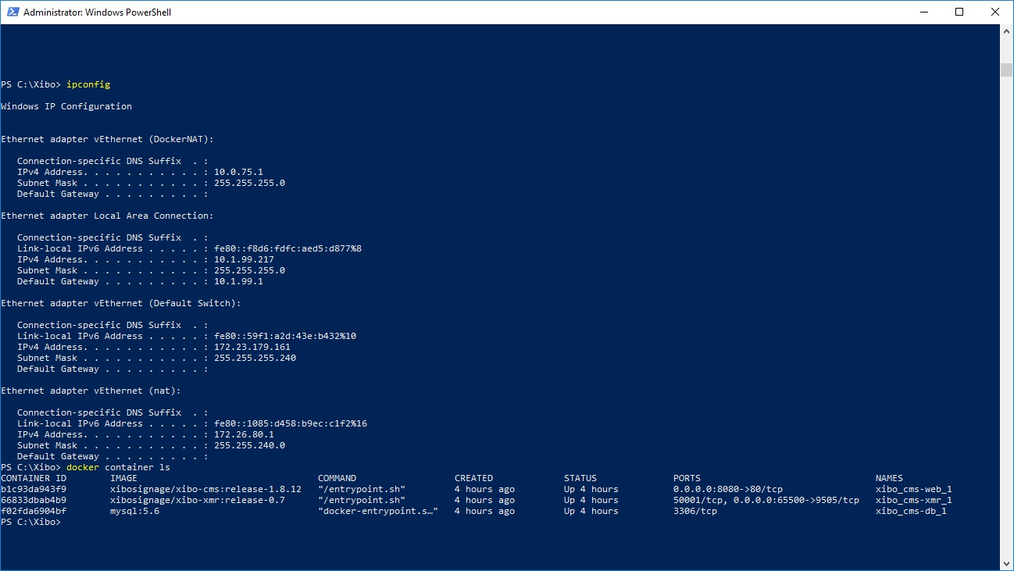The height and width of the screenshot is (571, 1014).
Task: Click IPv4 address 10.0.75.1
Action: click(x=239, y=172)
